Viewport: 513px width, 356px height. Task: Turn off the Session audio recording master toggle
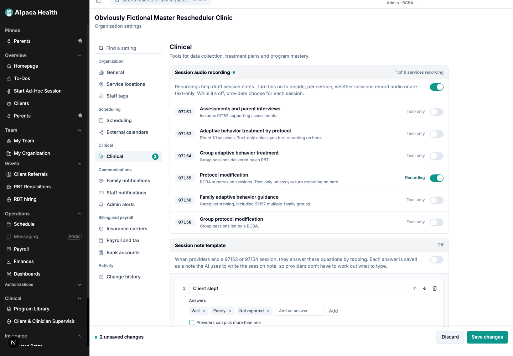pos(437,87)
